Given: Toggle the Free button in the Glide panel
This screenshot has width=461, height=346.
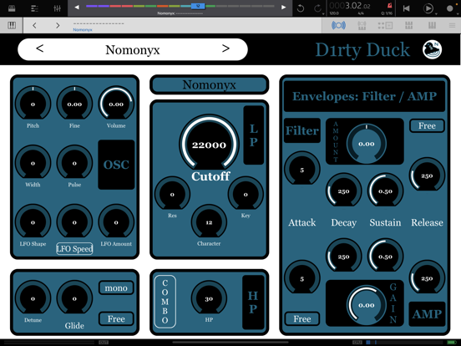Looking at the screenshot, I should point(116,318).
